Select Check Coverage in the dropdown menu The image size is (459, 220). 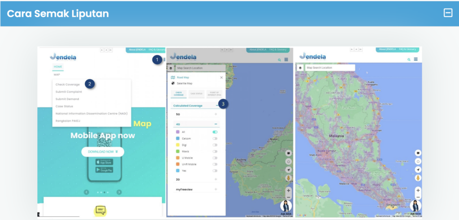point(68,85)
